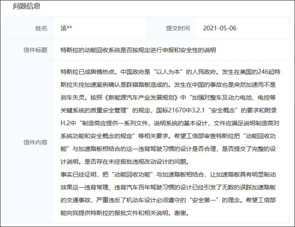
Task: Click the line starting 的交通事故，严重违反
Action: coord(168,200)
